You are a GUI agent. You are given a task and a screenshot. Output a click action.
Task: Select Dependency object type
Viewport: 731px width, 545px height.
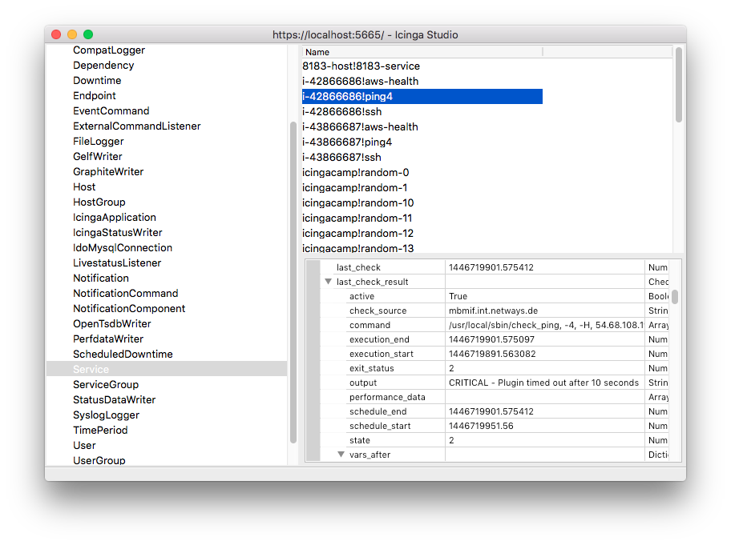coord(103,65)
